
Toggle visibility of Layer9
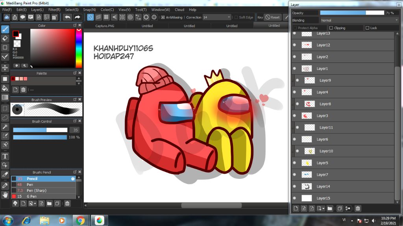[298, 81]
